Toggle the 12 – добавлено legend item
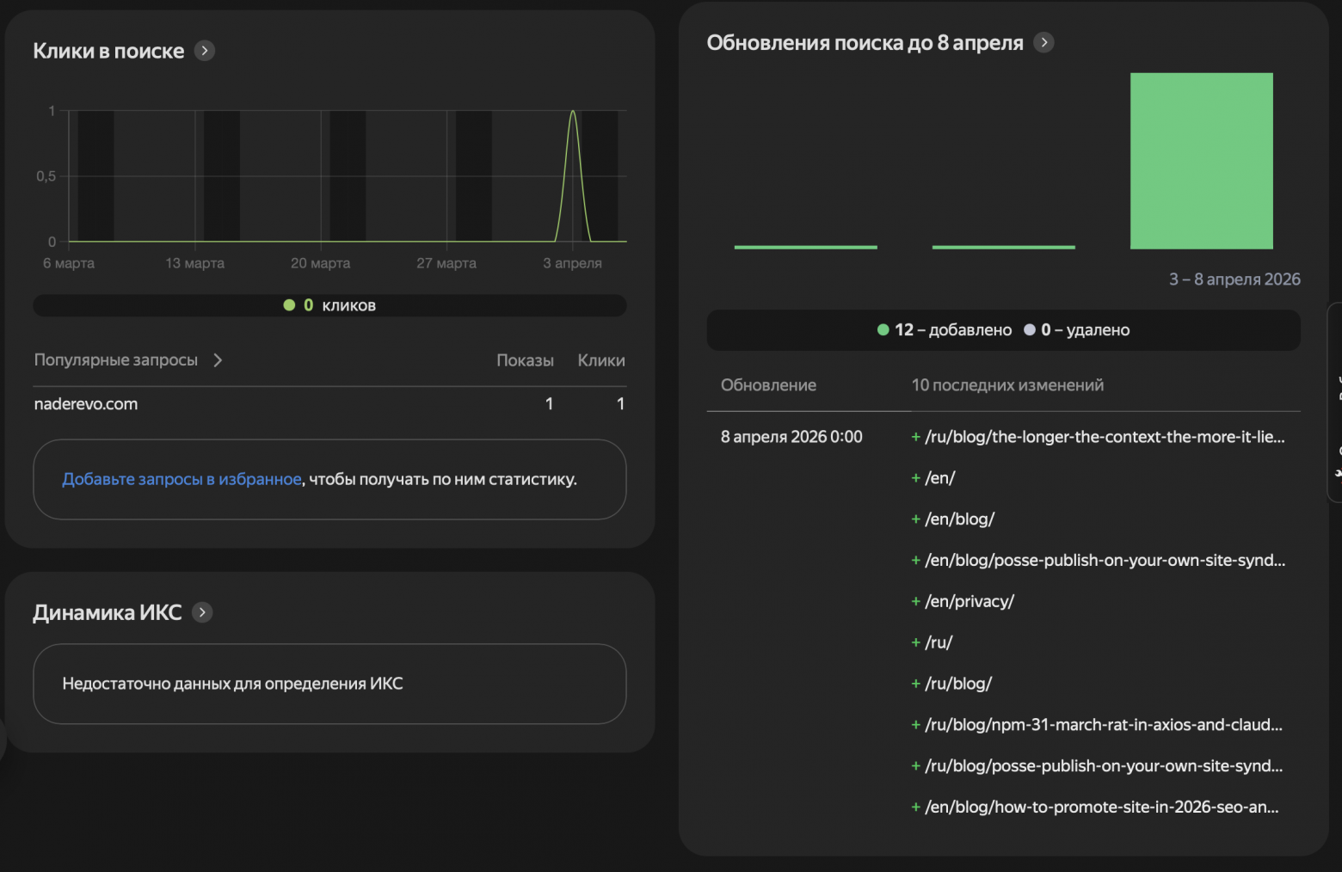The image size is (1342, 872). 945,330
